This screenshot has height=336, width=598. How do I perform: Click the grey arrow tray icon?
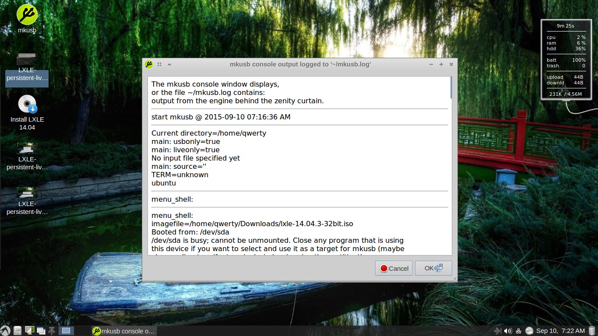pos(497,331)
